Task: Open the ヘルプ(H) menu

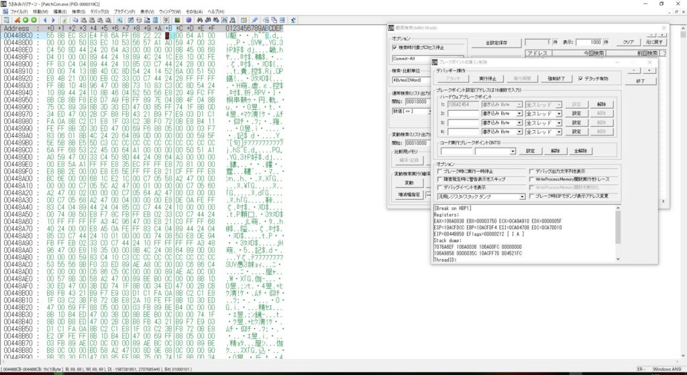Action: click(x=215, y=11)
